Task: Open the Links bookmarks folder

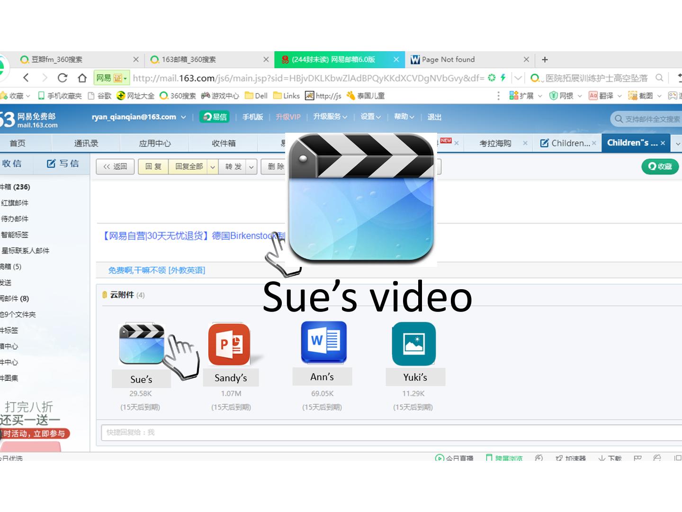Action: [287, 96]
